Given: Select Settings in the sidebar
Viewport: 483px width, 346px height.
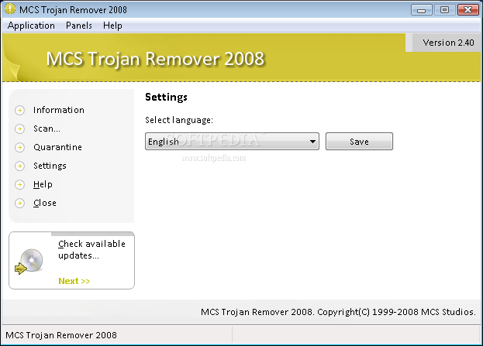Looking at the screenshot, I should pos(50,166).
